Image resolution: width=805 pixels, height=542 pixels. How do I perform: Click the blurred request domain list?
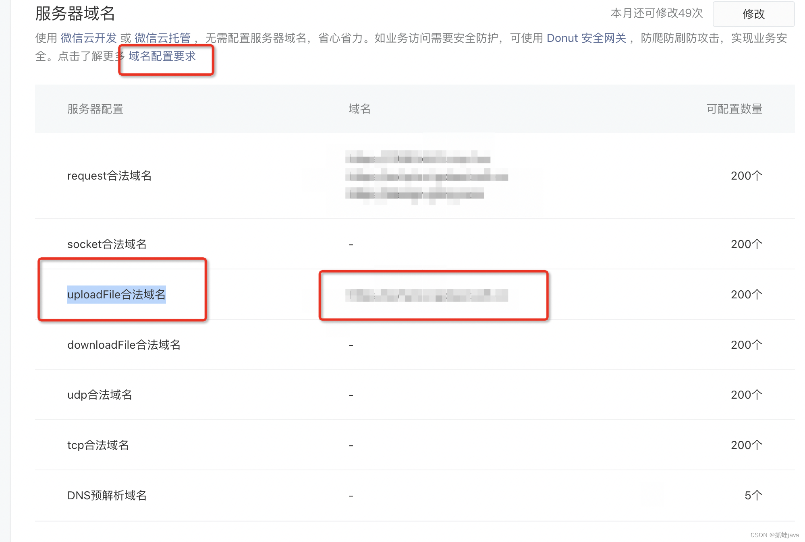[x=427, y=177]
